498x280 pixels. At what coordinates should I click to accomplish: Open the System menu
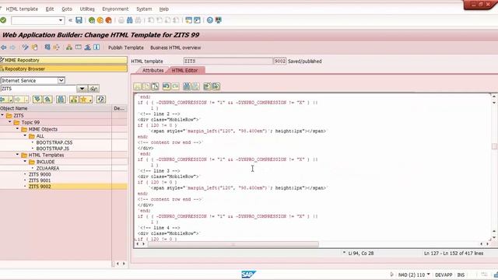pyautogui.click(x=144, y=9)
